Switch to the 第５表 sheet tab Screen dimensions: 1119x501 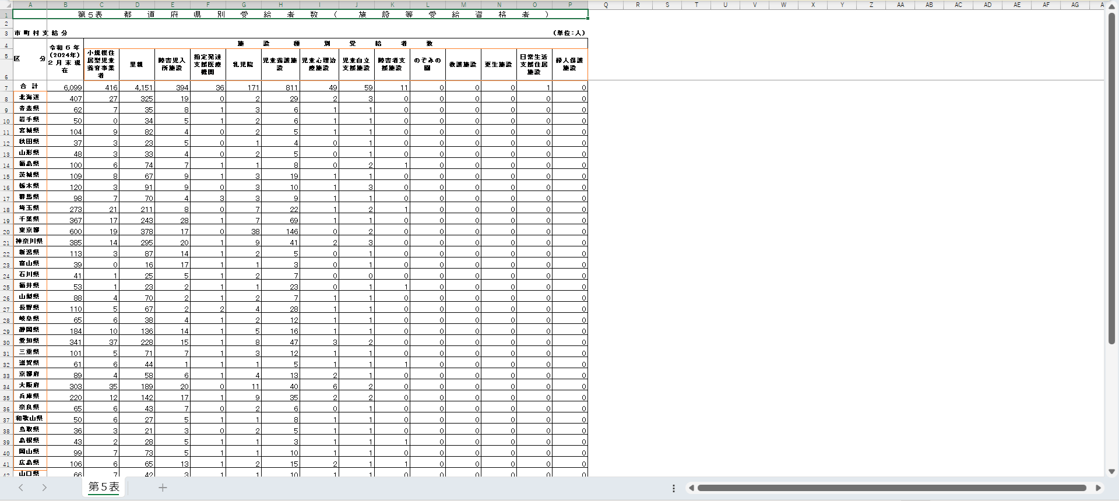[104, 487]
